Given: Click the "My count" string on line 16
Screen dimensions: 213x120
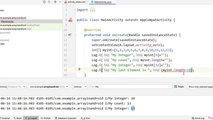Looking at the screenshot, I should [120, 60].
